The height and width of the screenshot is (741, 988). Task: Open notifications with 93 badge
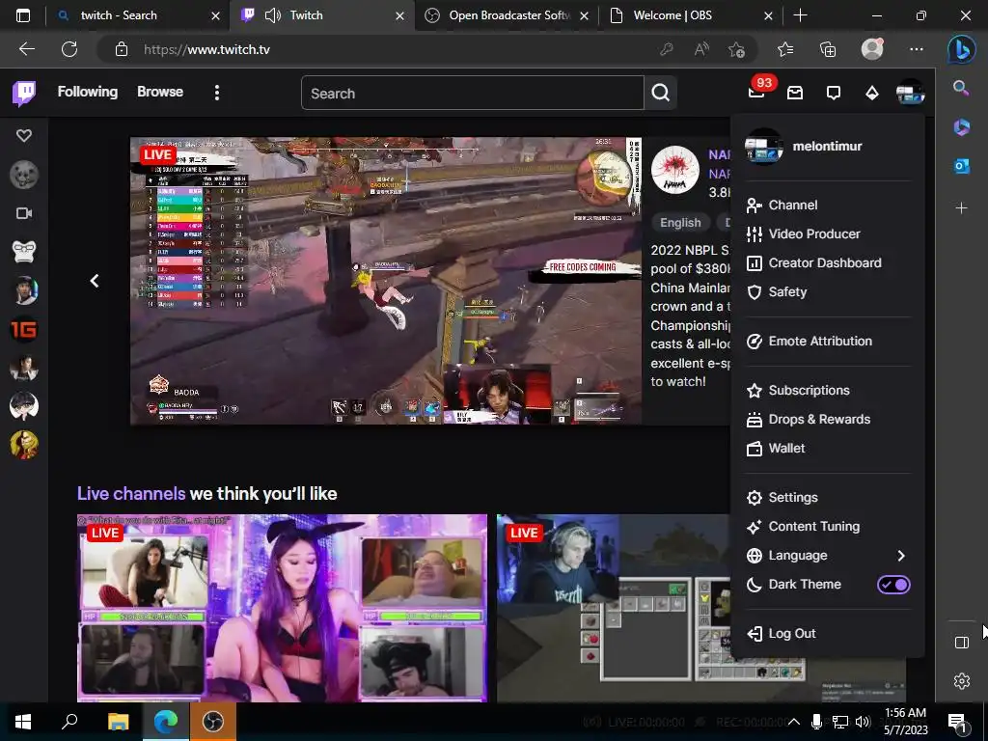756,93
